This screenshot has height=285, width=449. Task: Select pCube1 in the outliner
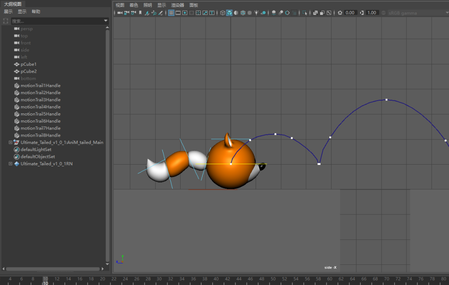click(x=29, y=64)
